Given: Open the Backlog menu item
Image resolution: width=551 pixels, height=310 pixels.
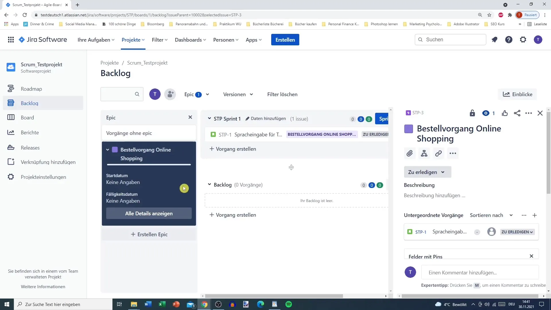Looking at the screenshot, I should tap(30, 103).
